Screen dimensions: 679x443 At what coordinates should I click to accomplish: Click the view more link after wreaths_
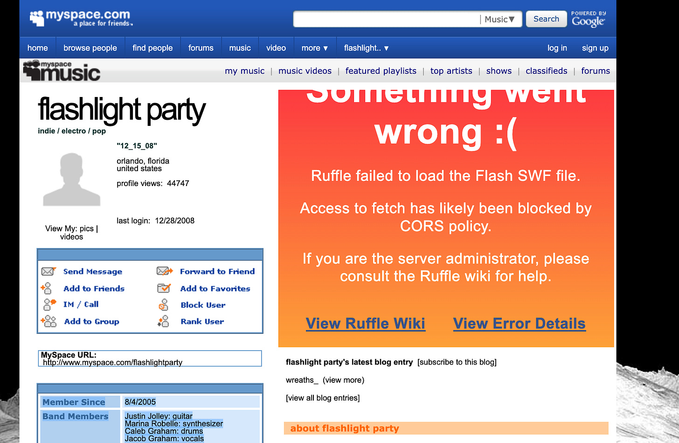coord(344,380)
